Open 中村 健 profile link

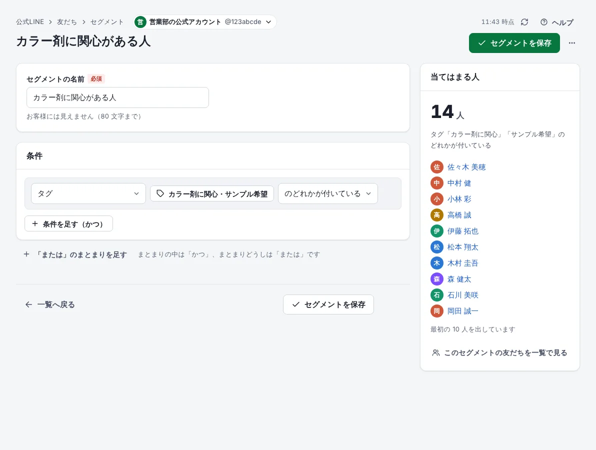[459, 183]
